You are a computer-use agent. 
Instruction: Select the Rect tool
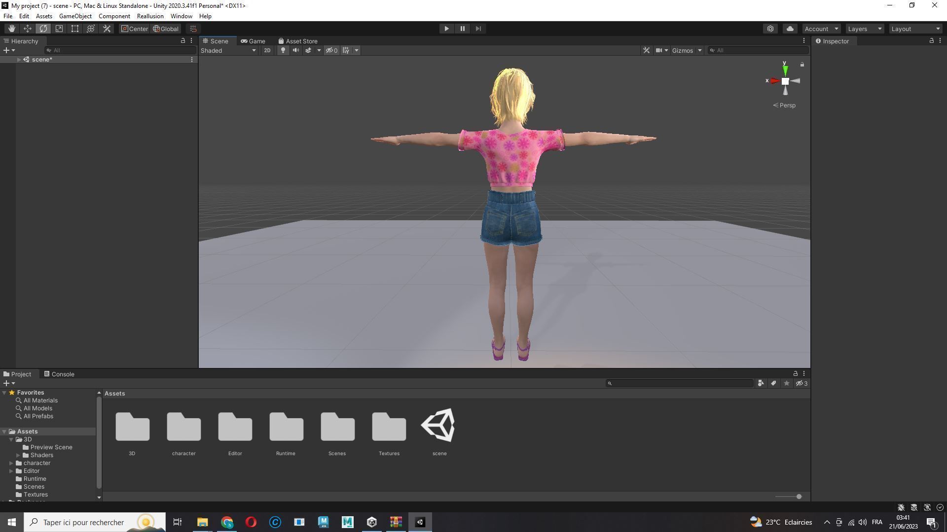pos(75,29)
